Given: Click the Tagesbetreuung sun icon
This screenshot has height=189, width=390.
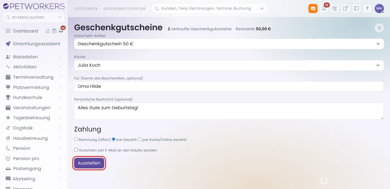Looking at the screenshot, I should click(8, 118).
